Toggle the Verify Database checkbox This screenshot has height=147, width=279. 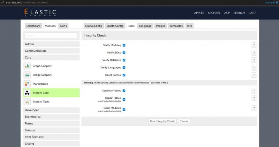pyautogui.click(x=124, y=60)
